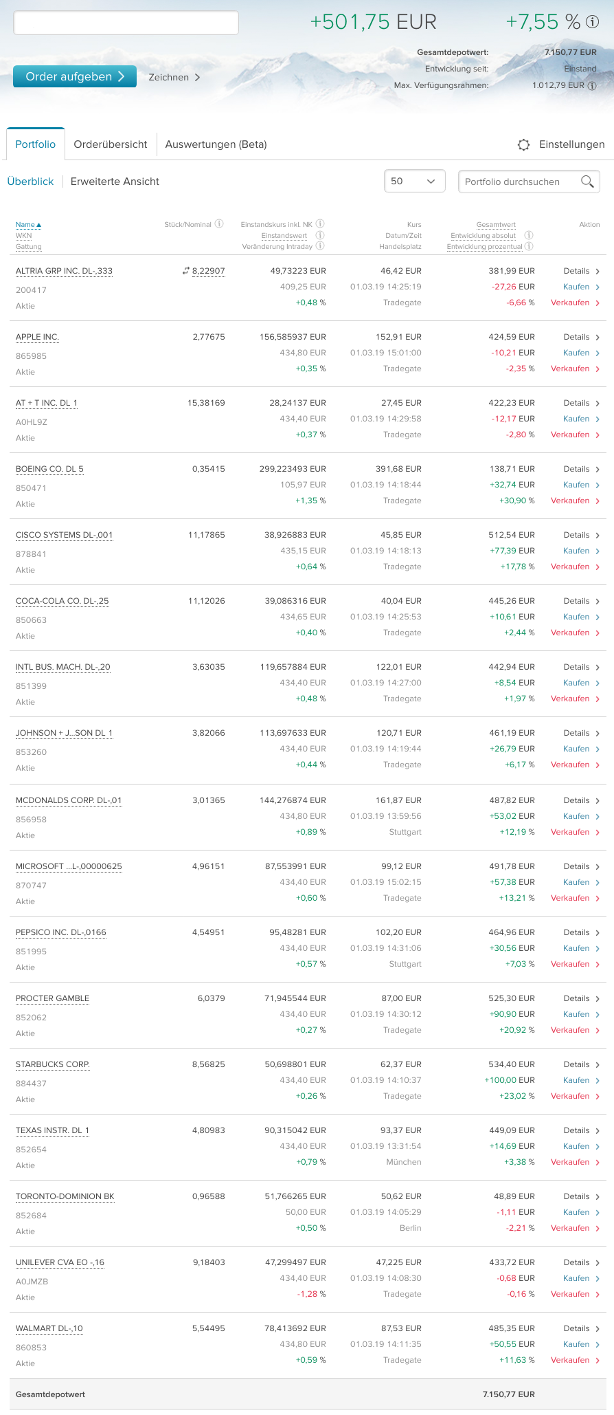Open the 50 entries per page dropdown
Viewport: 614px width, 1415px height.
[415, 182]
